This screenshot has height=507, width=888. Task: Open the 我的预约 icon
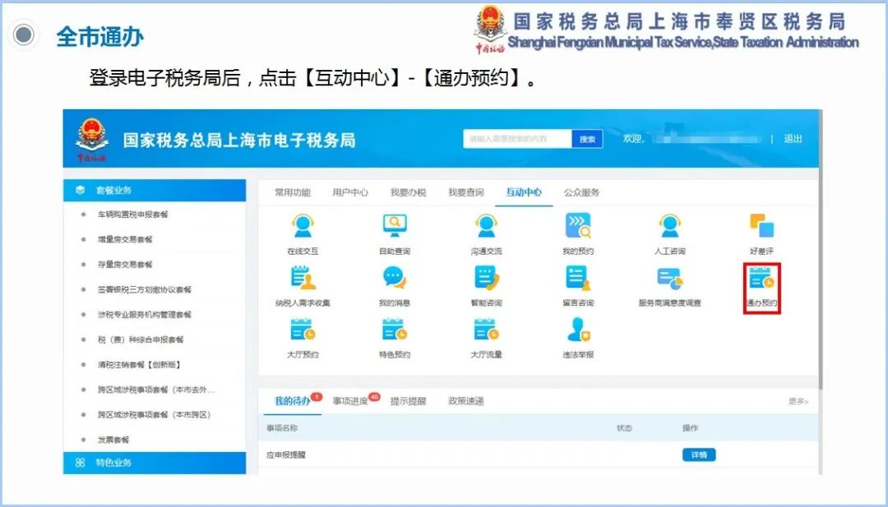tap(578, 226)
